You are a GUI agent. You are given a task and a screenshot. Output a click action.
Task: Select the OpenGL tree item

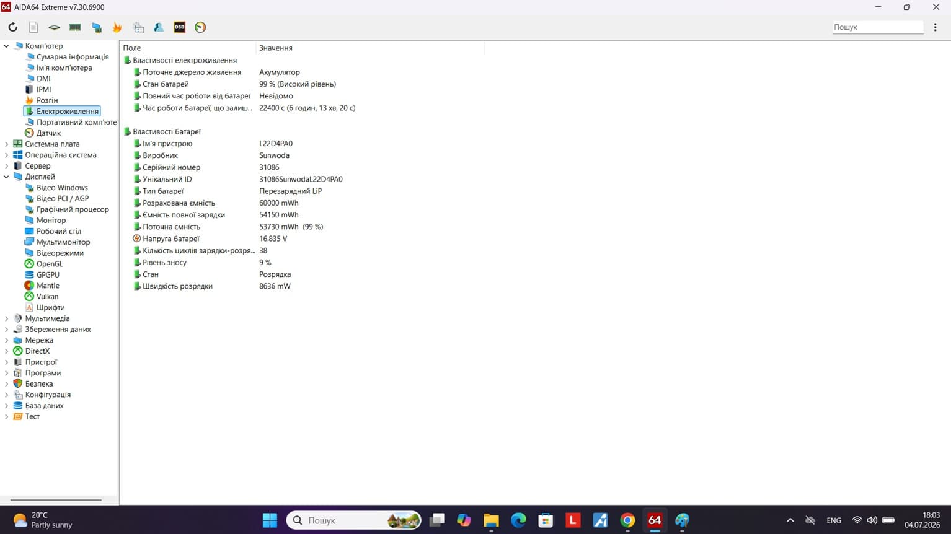[x=50, y=264]
